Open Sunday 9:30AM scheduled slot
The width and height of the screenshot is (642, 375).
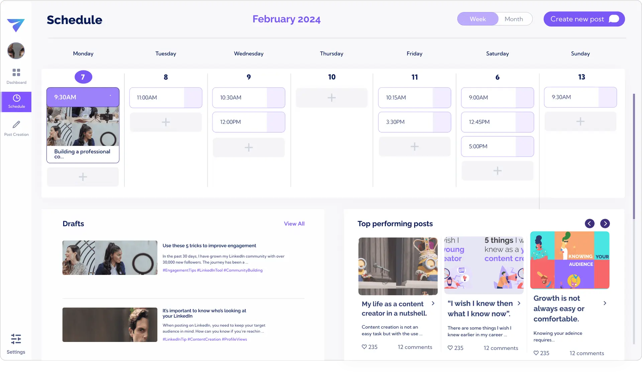click(580, 97)
